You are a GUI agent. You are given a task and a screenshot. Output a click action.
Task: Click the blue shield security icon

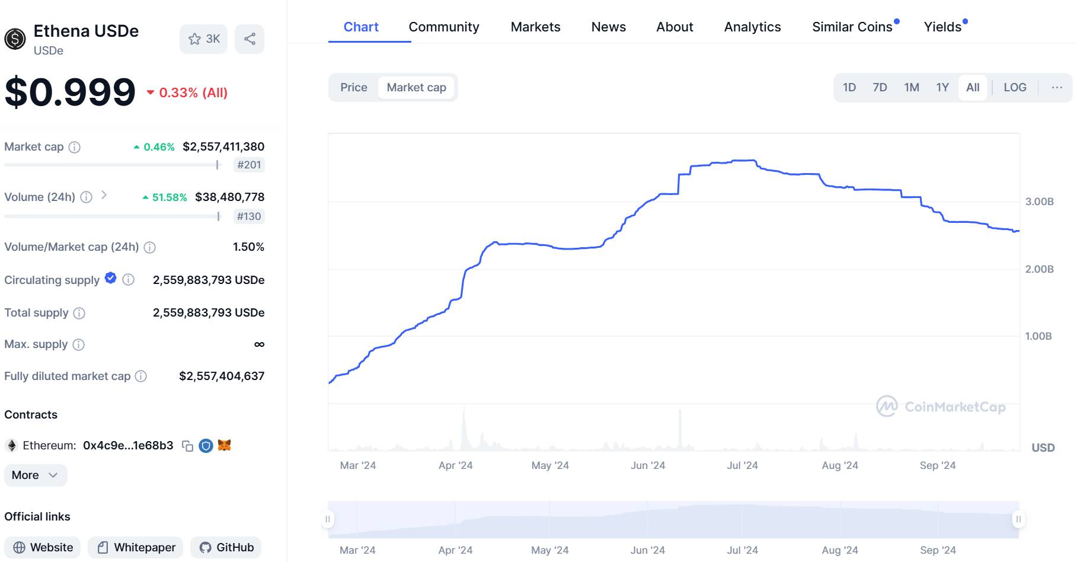pos(206,446)
